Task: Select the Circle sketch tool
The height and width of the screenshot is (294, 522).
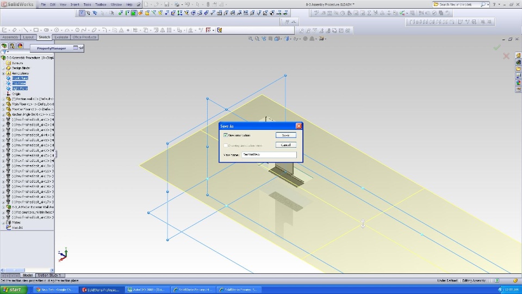Action: [x=57, y=30]
